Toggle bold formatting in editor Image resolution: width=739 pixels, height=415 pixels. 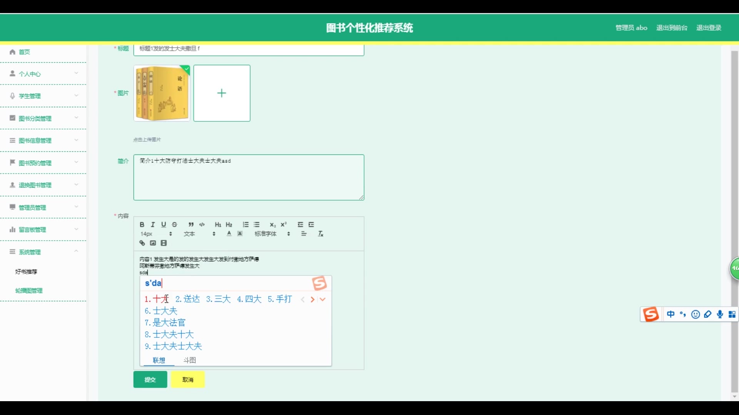point(142,225)
